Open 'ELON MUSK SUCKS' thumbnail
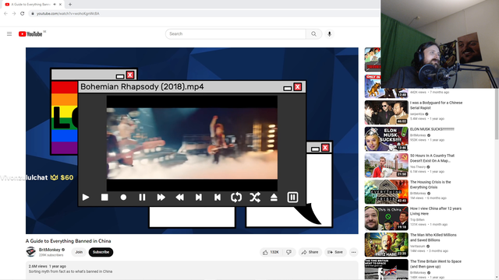The width and height of the screenshot is (499, 280). pyautogui.click(x=387, y=138)
